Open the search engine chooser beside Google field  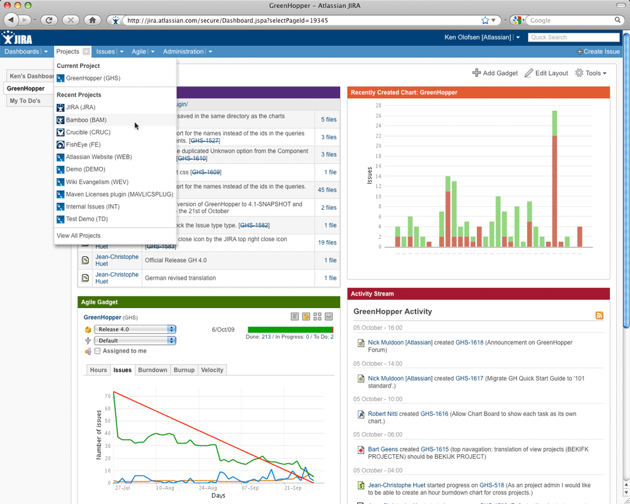(x=518, y=20)
